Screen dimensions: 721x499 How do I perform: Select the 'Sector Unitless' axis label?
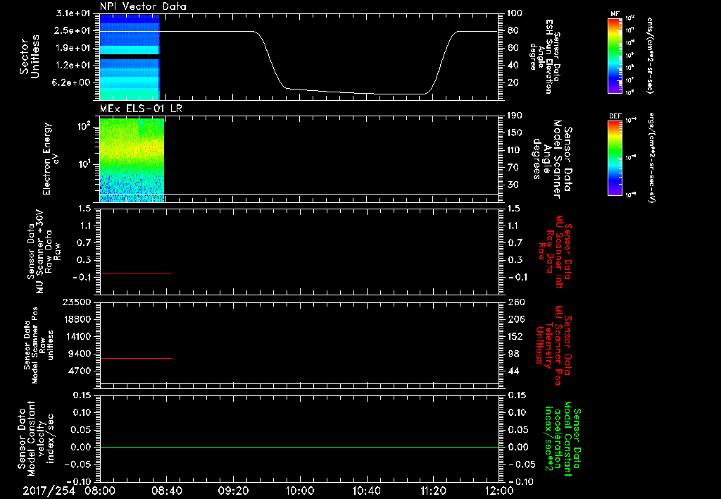tap(30, 56)
